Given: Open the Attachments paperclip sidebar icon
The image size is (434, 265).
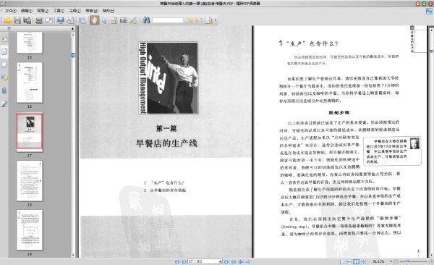Looking at the screenshot, I should pyautogui.click(x=4, y=91).
